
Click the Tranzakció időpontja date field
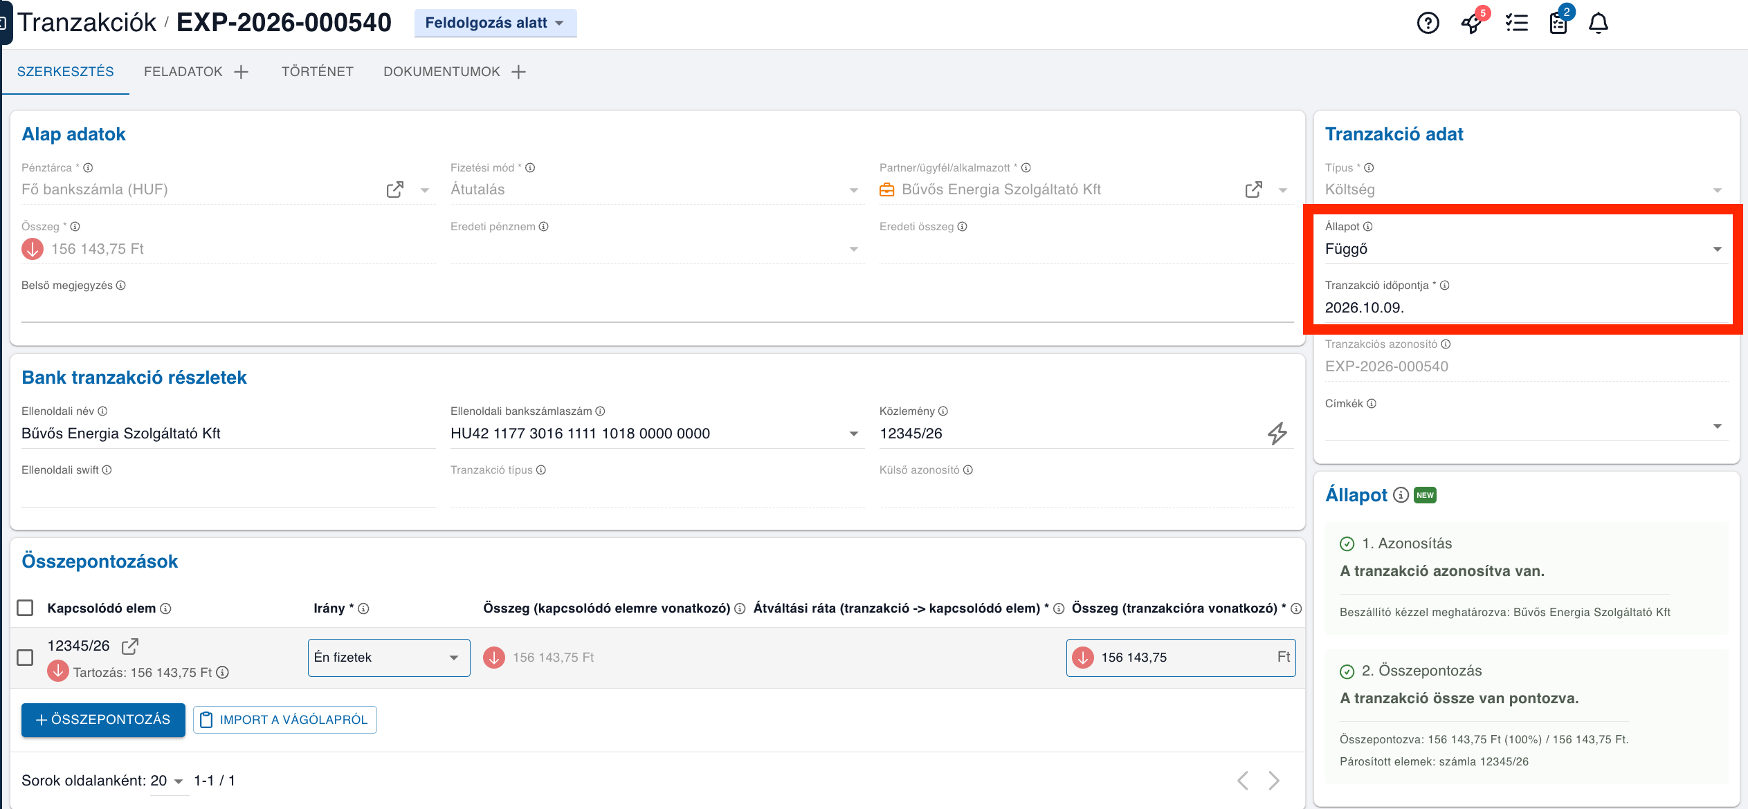click(1526, 308)
